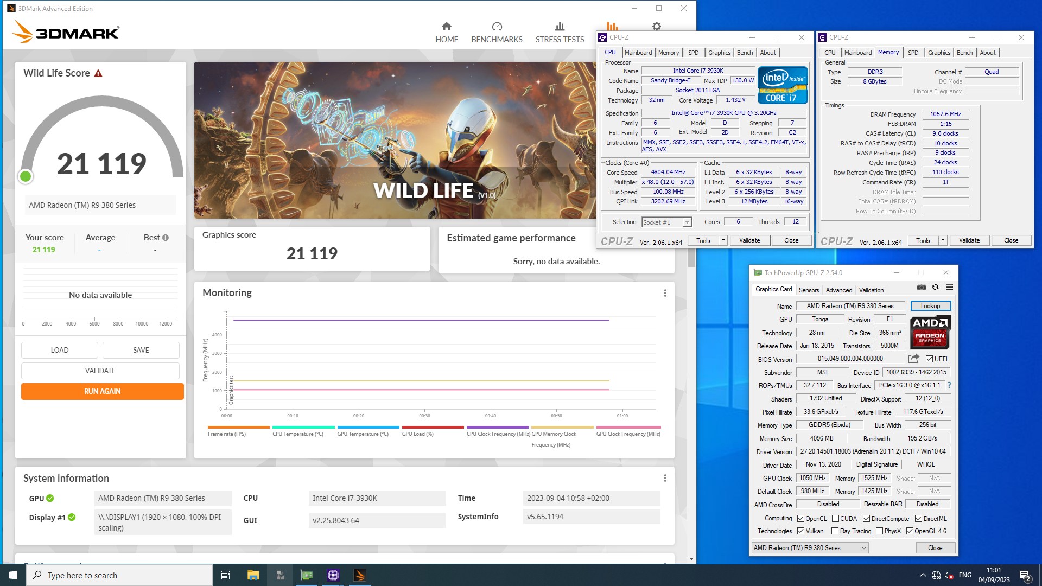
Task: Open the GPU selection dropdown at the bottom of GPU-Z
Action: [810, 548]
